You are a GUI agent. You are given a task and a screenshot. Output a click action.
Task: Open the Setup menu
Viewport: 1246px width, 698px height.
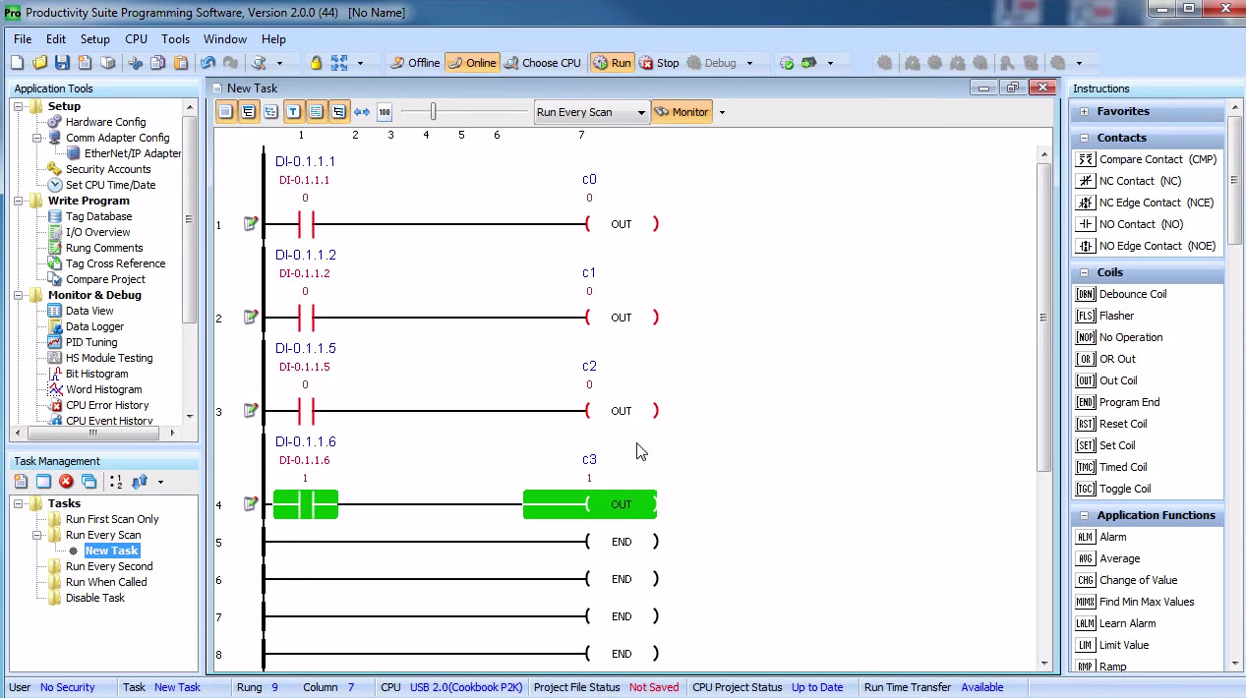[x=94, y=39]
